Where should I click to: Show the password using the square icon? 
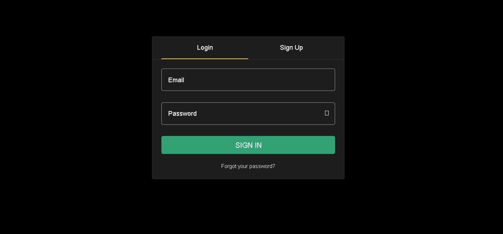[x=327, y=113]
